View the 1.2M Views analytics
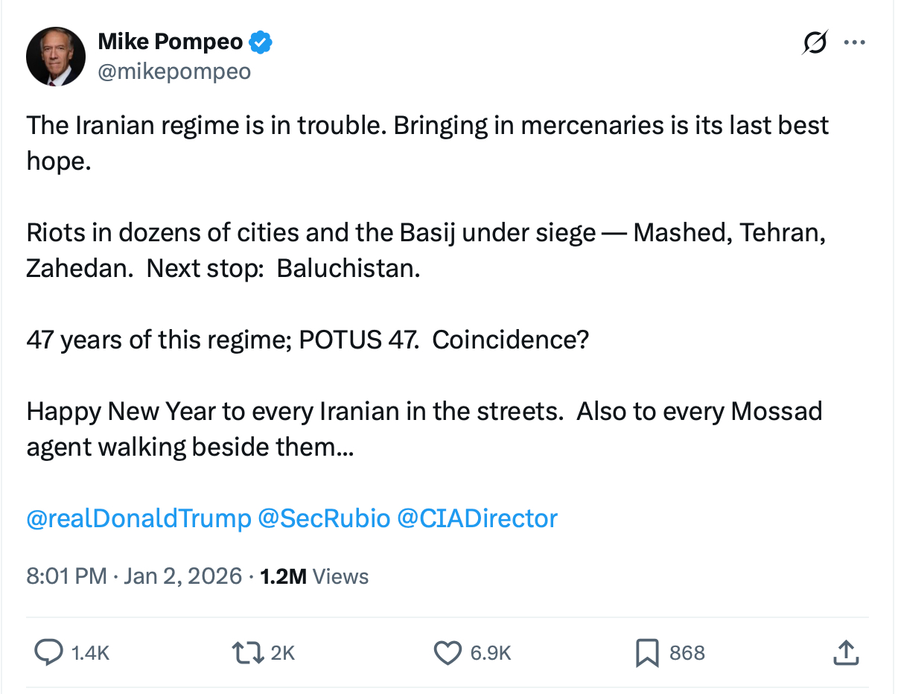This screenshot has height=694, width=898. pos(314,576)
